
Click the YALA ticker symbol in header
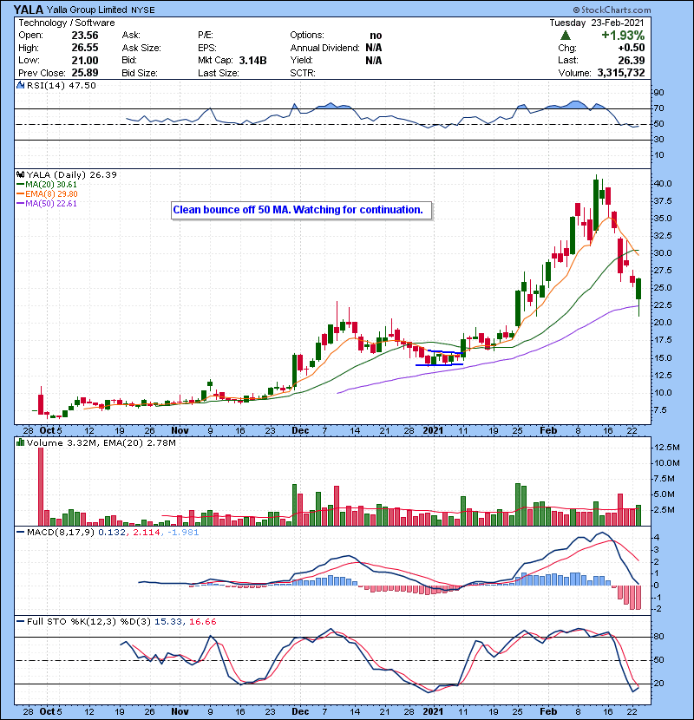click(x=28, y=10)
